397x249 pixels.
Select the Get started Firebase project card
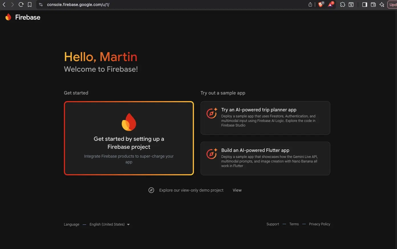coord(129,138)
